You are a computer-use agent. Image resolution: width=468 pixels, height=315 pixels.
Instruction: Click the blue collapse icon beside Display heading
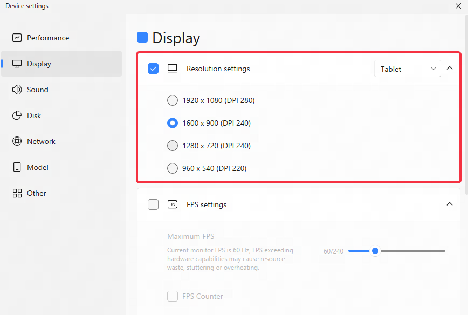pyautogui.click(x=142, y=37)
